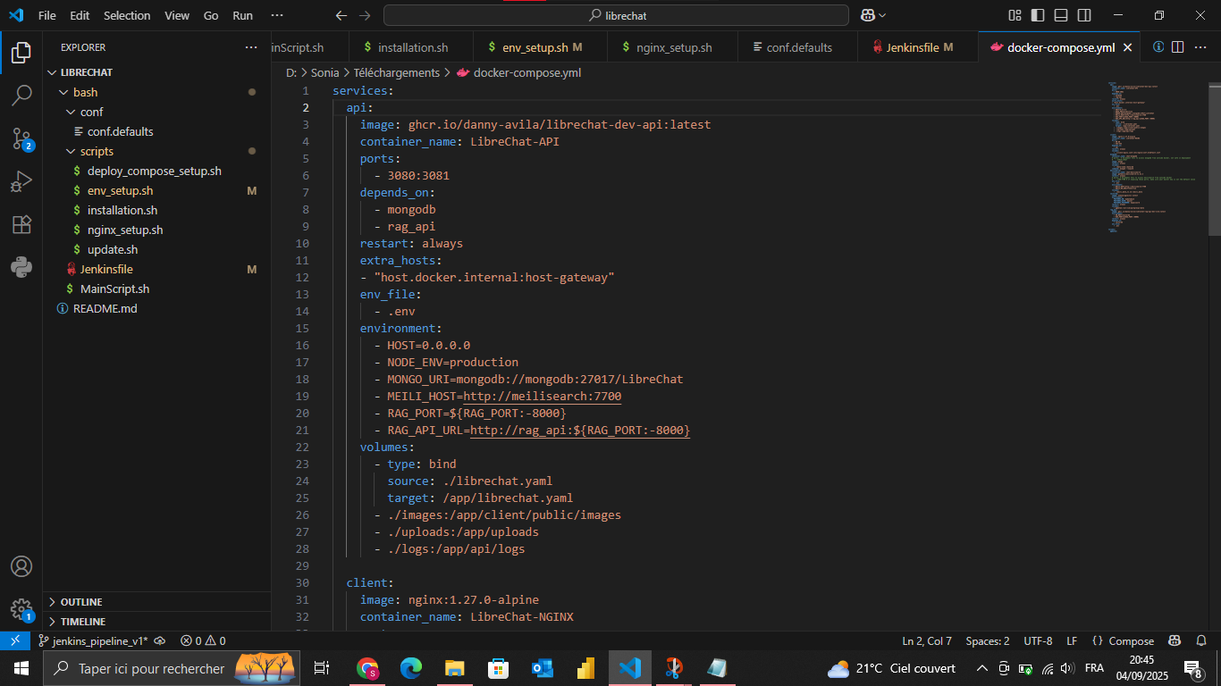The width and height of the screenshot is (1221, 686).
Task: Expand the OUTLINE section
Action: [156, 602]
